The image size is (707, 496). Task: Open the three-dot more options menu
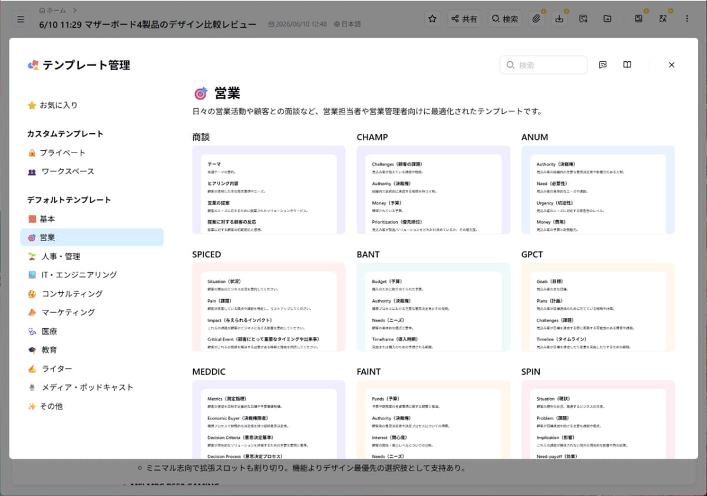pos(687,19)
